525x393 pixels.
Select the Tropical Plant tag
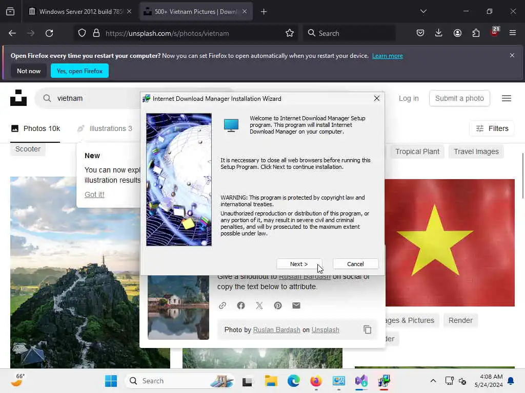(x=417, y=151)
